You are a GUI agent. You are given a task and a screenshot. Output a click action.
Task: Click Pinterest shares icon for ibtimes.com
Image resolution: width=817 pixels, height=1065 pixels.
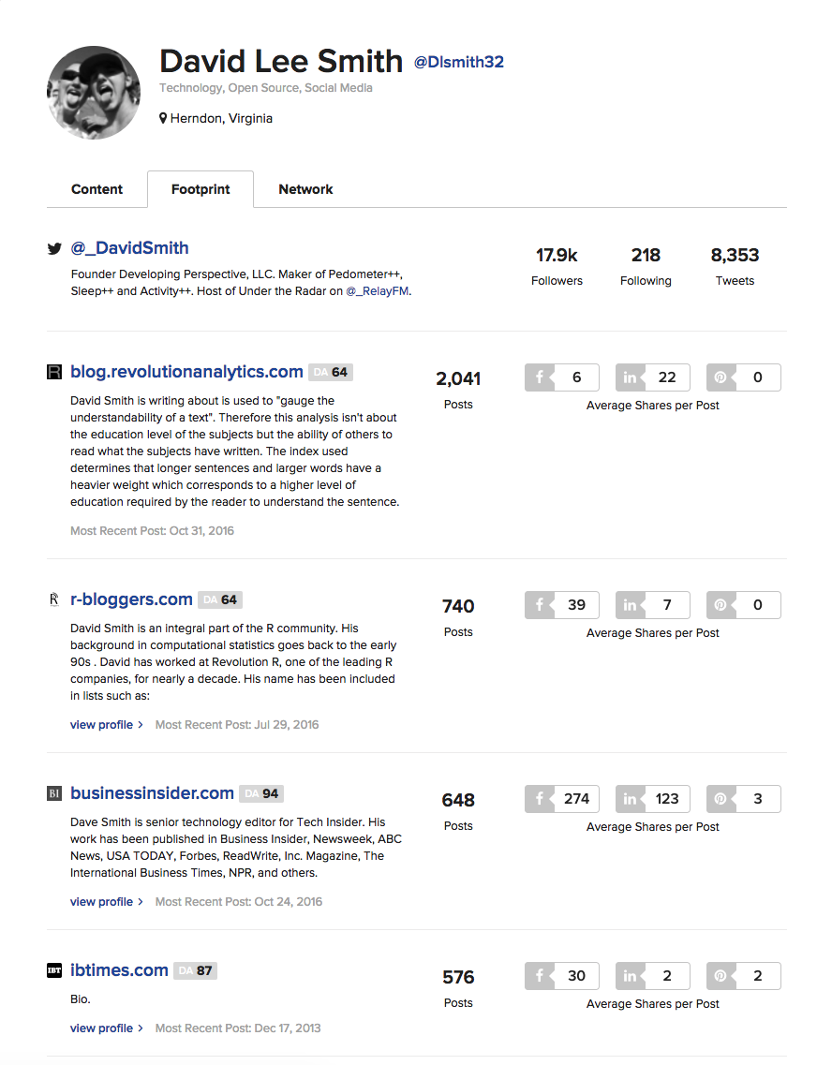point(720,976)
